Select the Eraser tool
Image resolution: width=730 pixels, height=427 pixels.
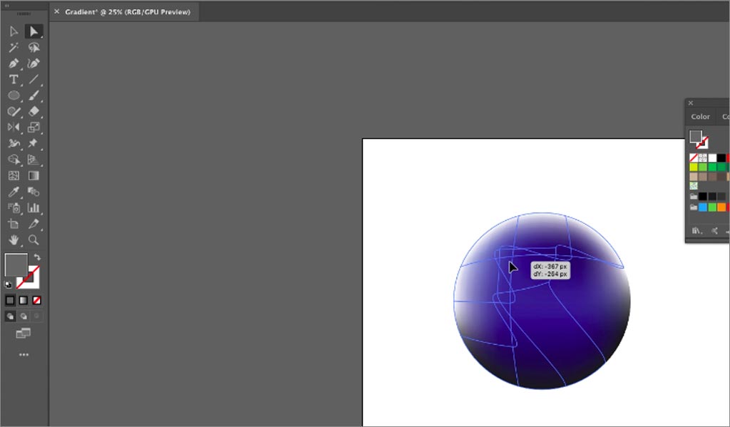(34, 111)
